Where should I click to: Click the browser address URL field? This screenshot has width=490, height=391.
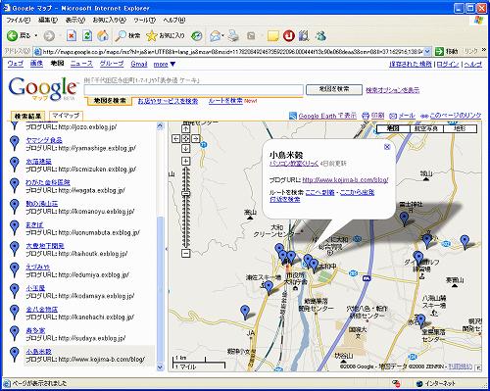(x=229, y=52)
